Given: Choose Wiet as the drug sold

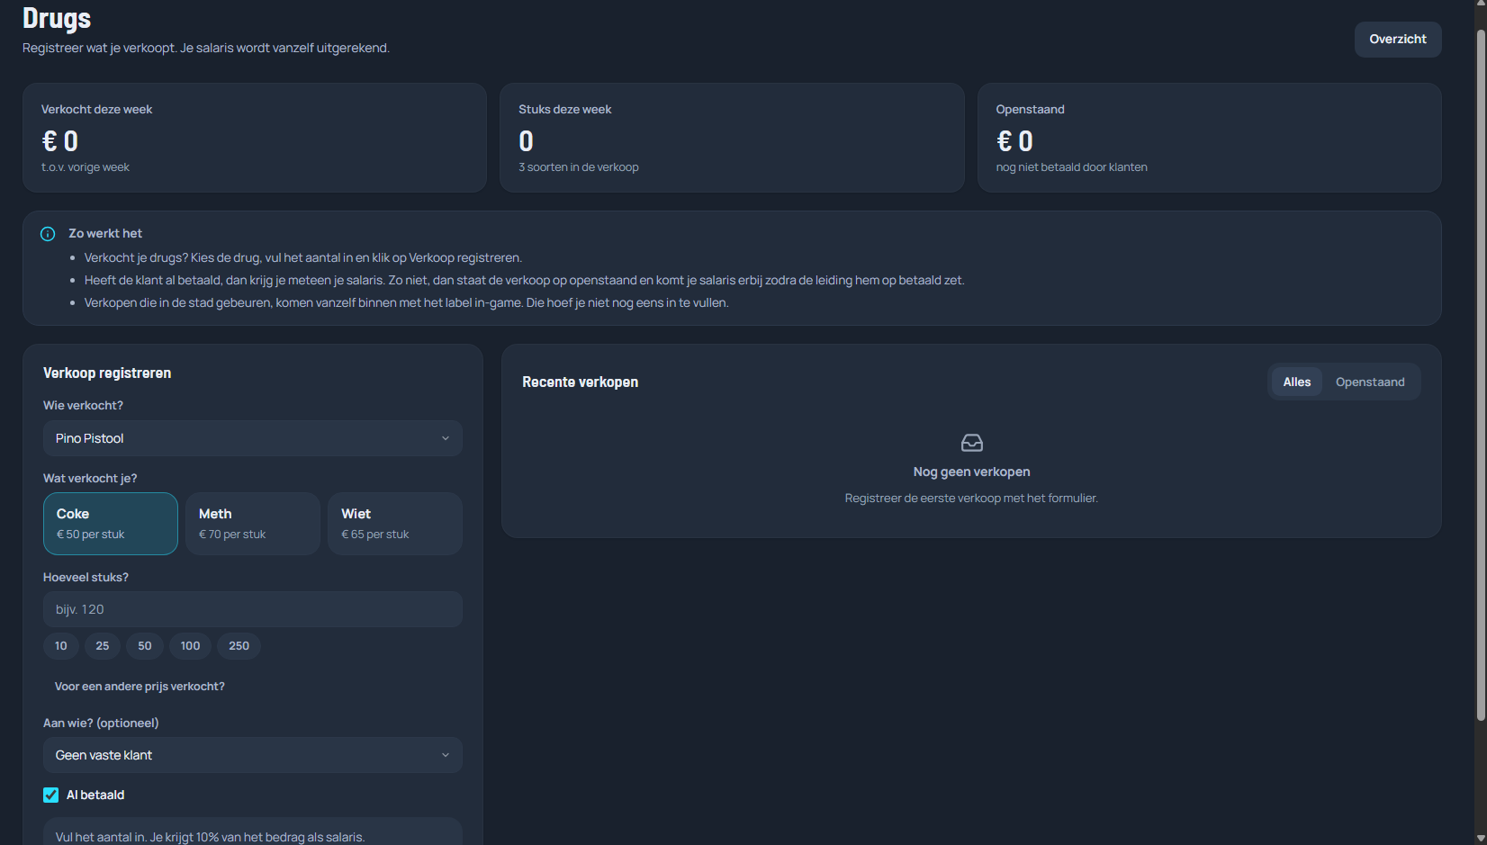Looking at the screenshot, I should coord(395,524).
